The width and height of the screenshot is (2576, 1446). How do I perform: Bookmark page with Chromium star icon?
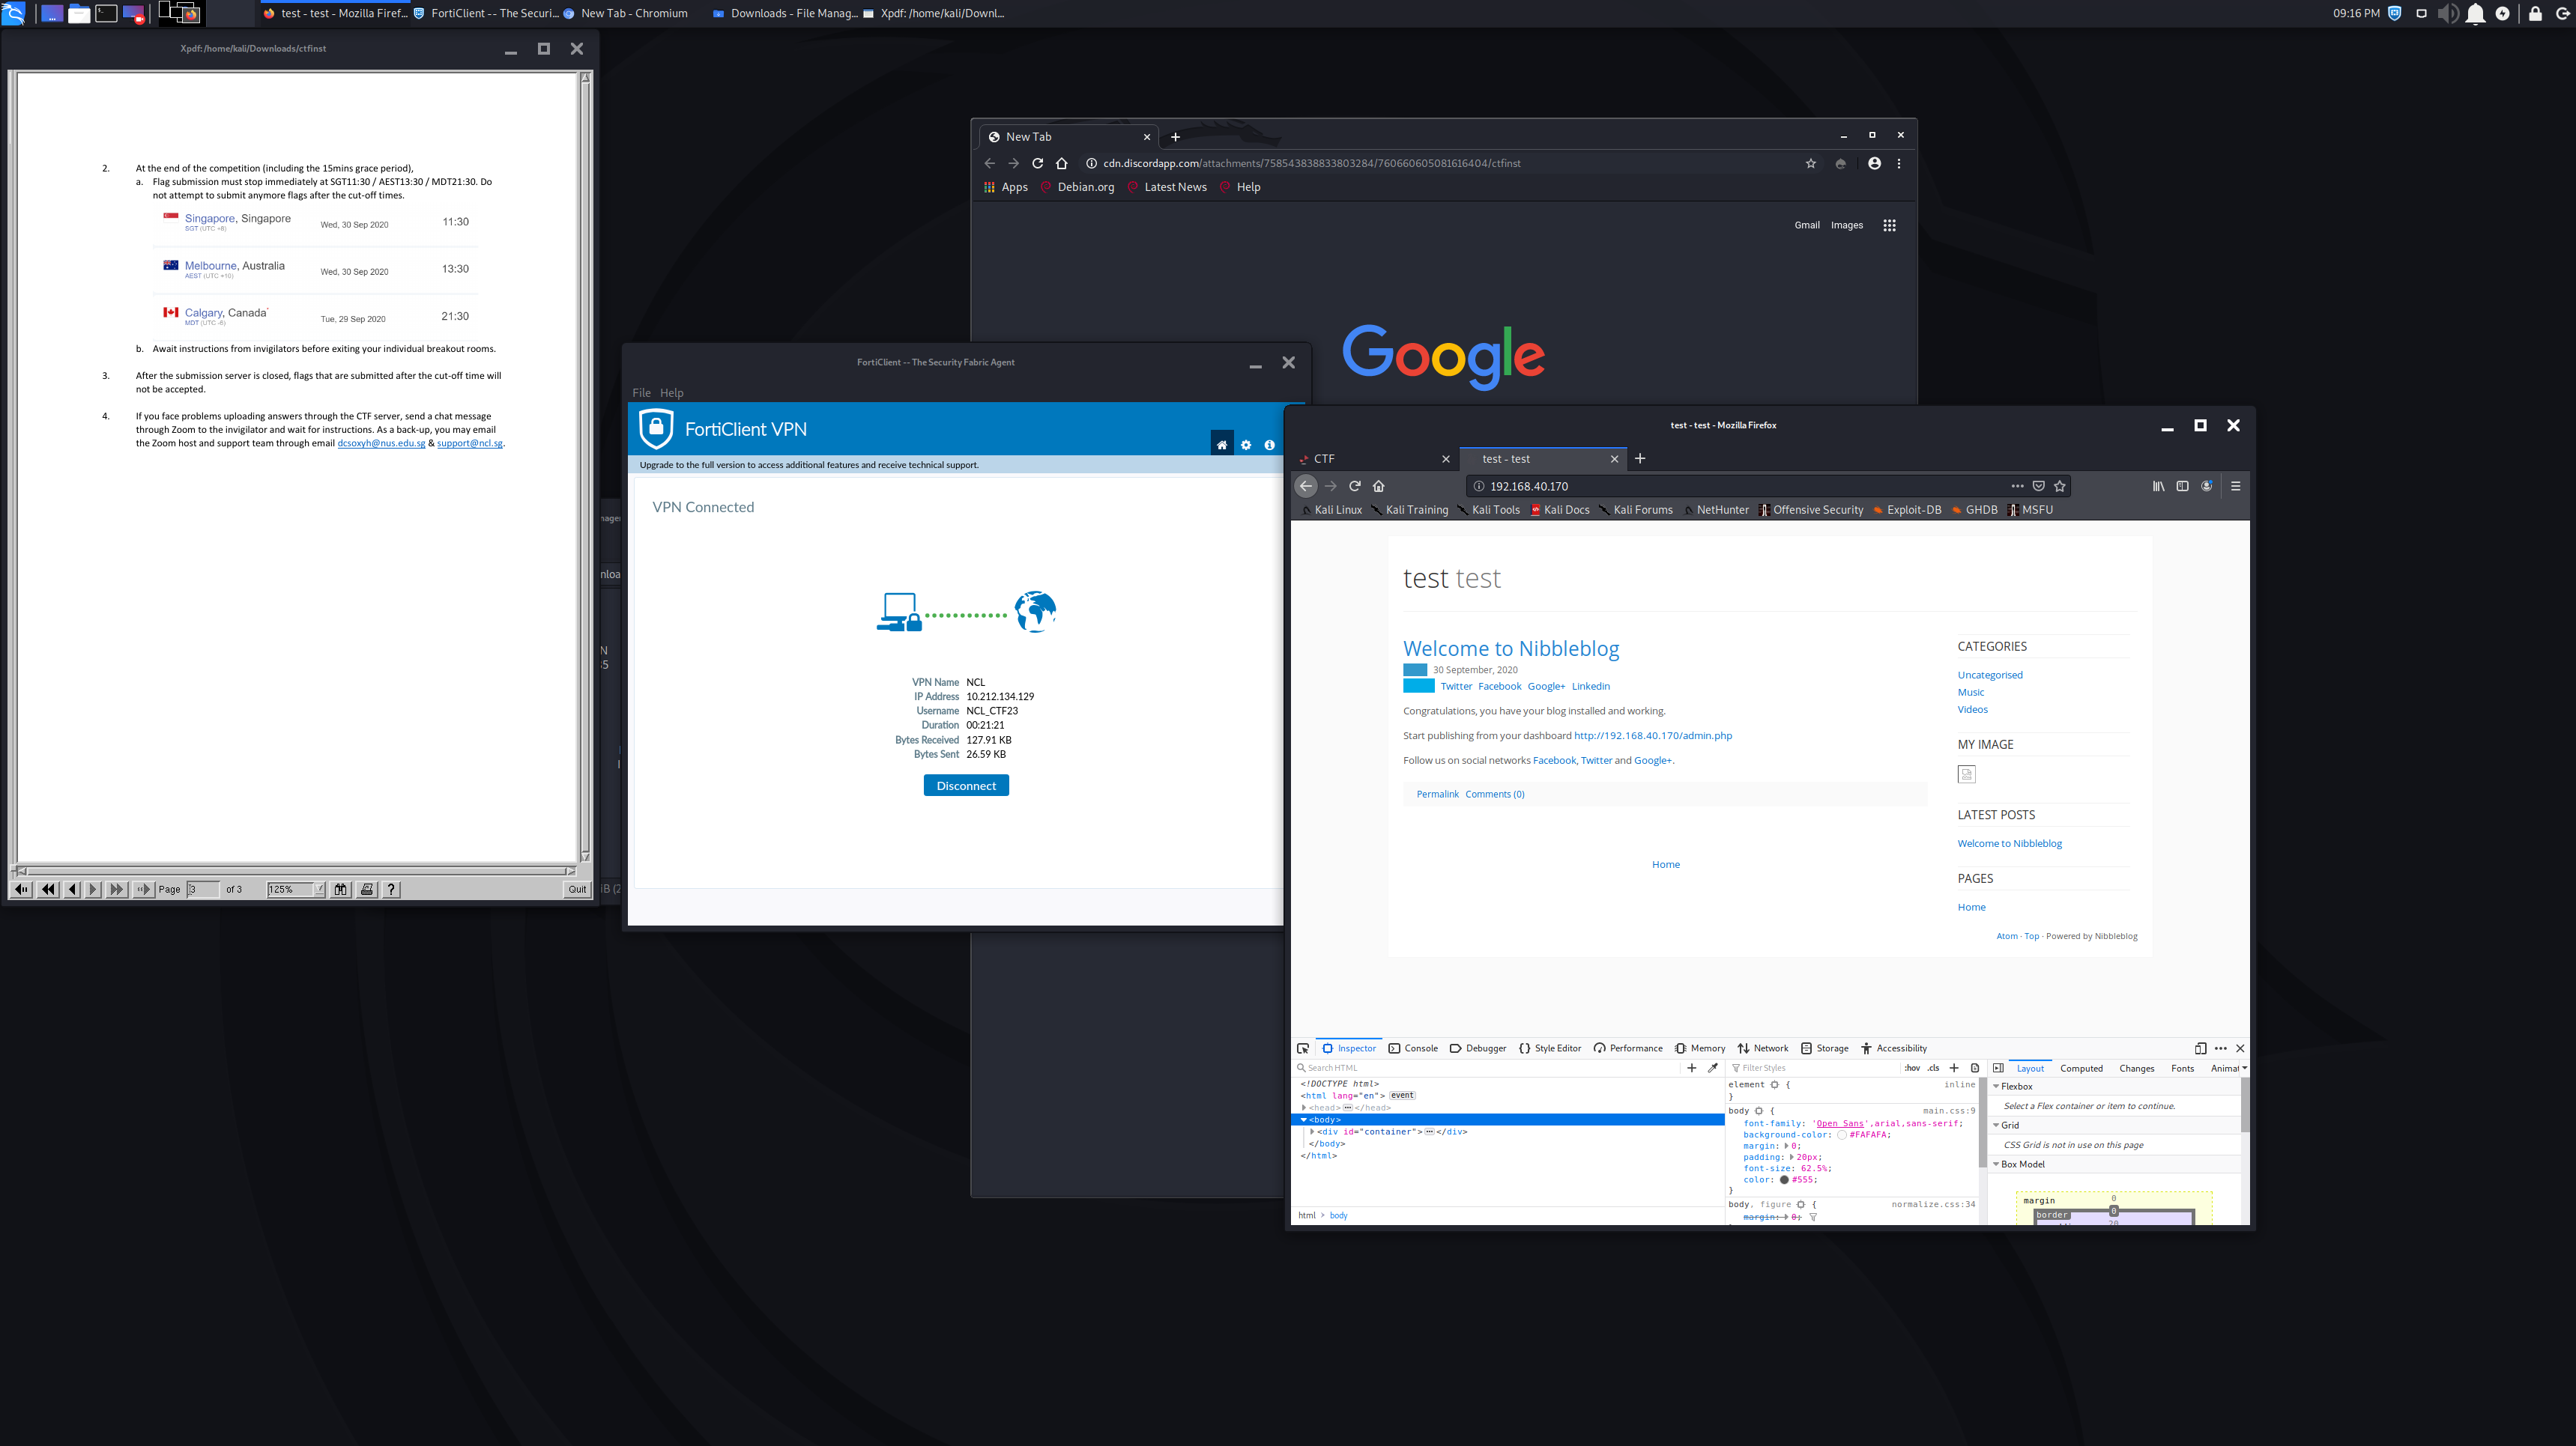[x=1810, y=164]
